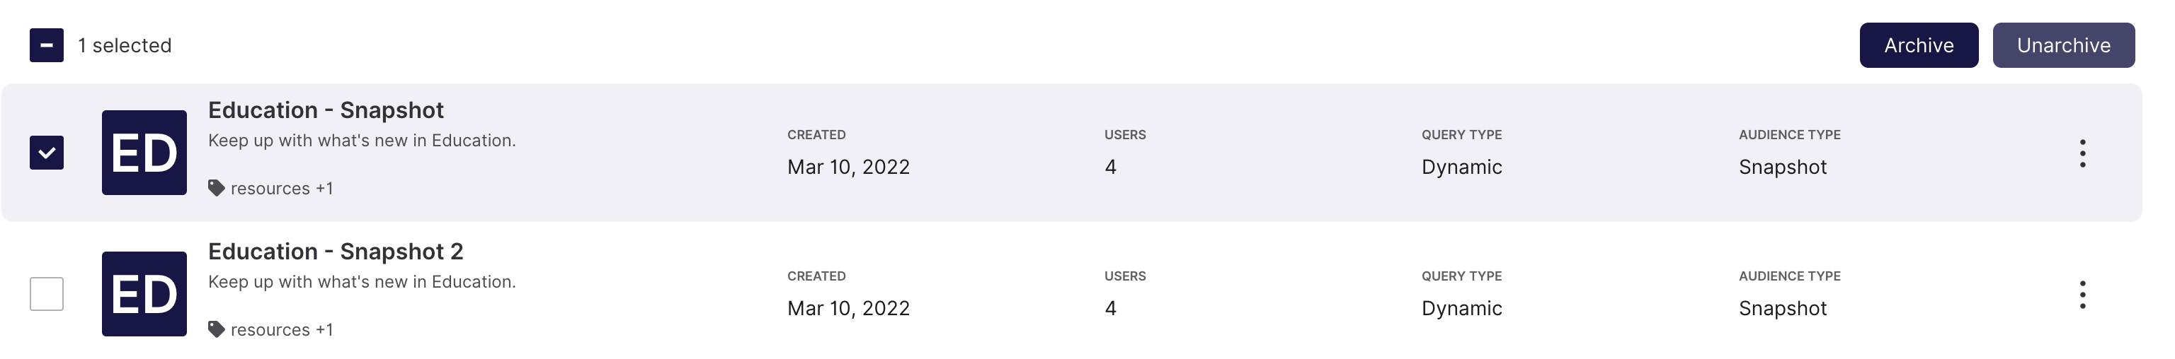Click the '1 selected' label

tap(125, 45)
